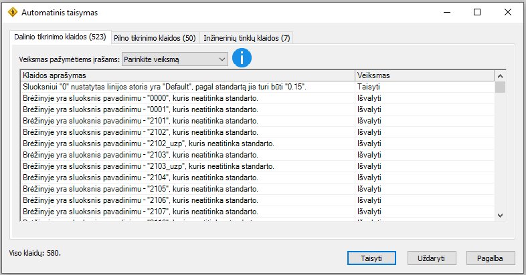Click the vertical scrollbar thumb
The height and width of the screenshot is (275, 526).
[x=500, y=87]
